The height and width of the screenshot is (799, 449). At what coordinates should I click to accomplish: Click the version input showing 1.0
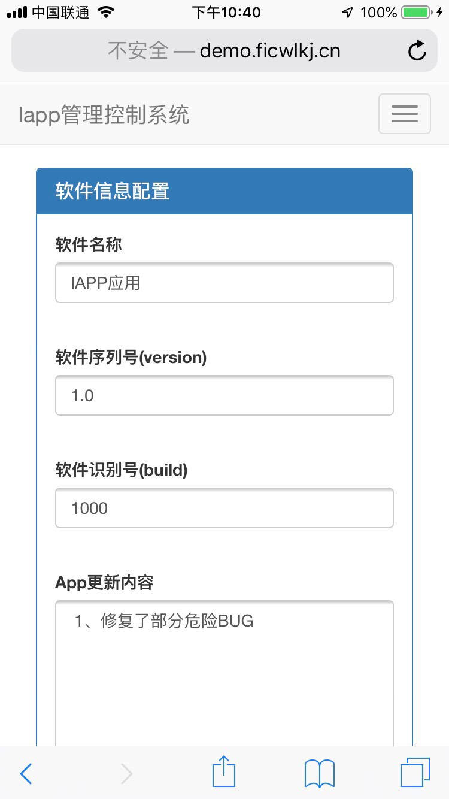tap(224, 395)
